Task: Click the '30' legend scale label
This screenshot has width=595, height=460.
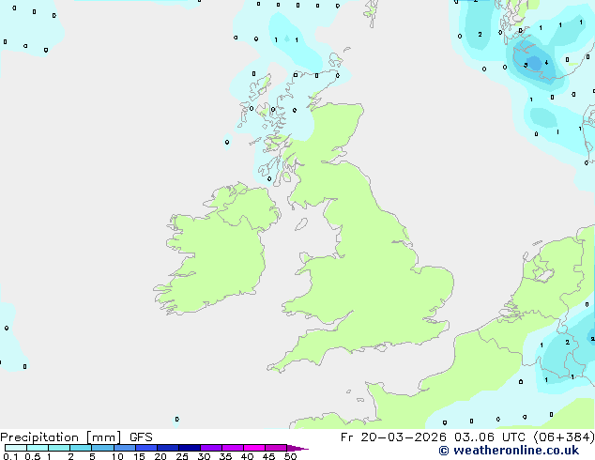Action: click(x=204, y=456)
